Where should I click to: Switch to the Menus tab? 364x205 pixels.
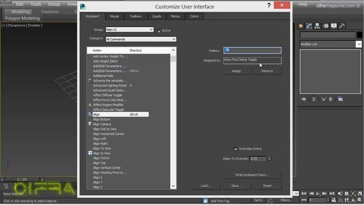(175, 17)
